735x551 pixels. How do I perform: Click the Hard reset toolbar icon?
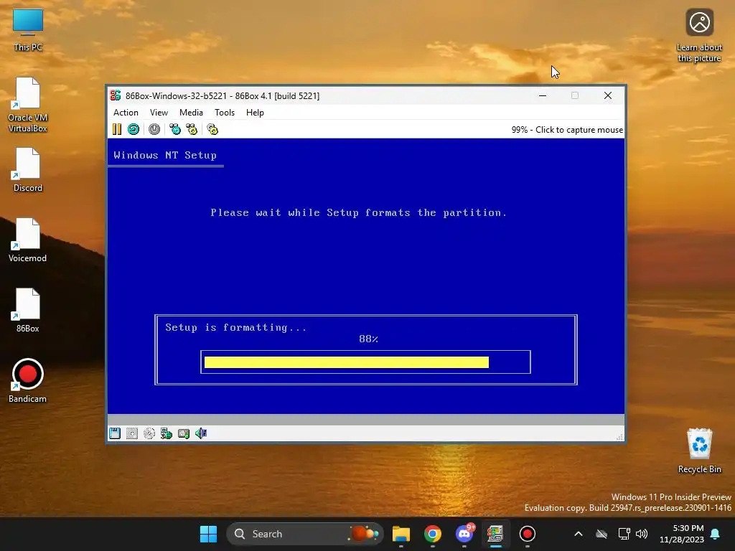[134, 129]
